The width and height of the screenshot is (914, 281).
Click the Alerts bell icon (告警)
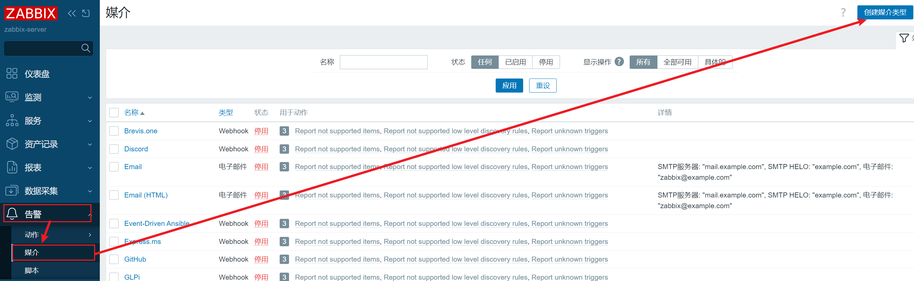coord(12,214)
